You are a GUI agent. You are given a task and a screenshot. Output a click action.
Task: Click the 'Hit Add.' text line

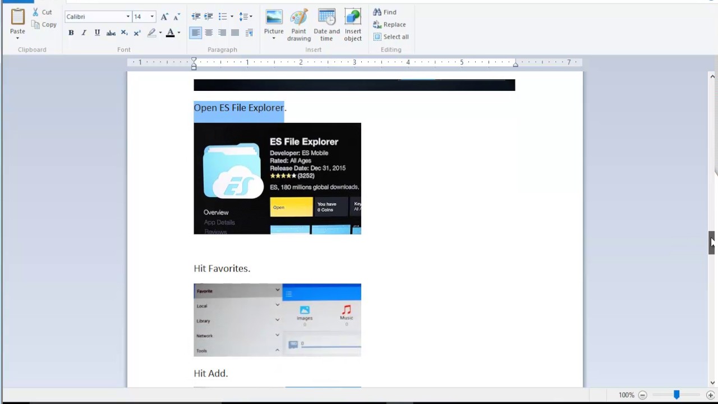click(x=211, y=373)
